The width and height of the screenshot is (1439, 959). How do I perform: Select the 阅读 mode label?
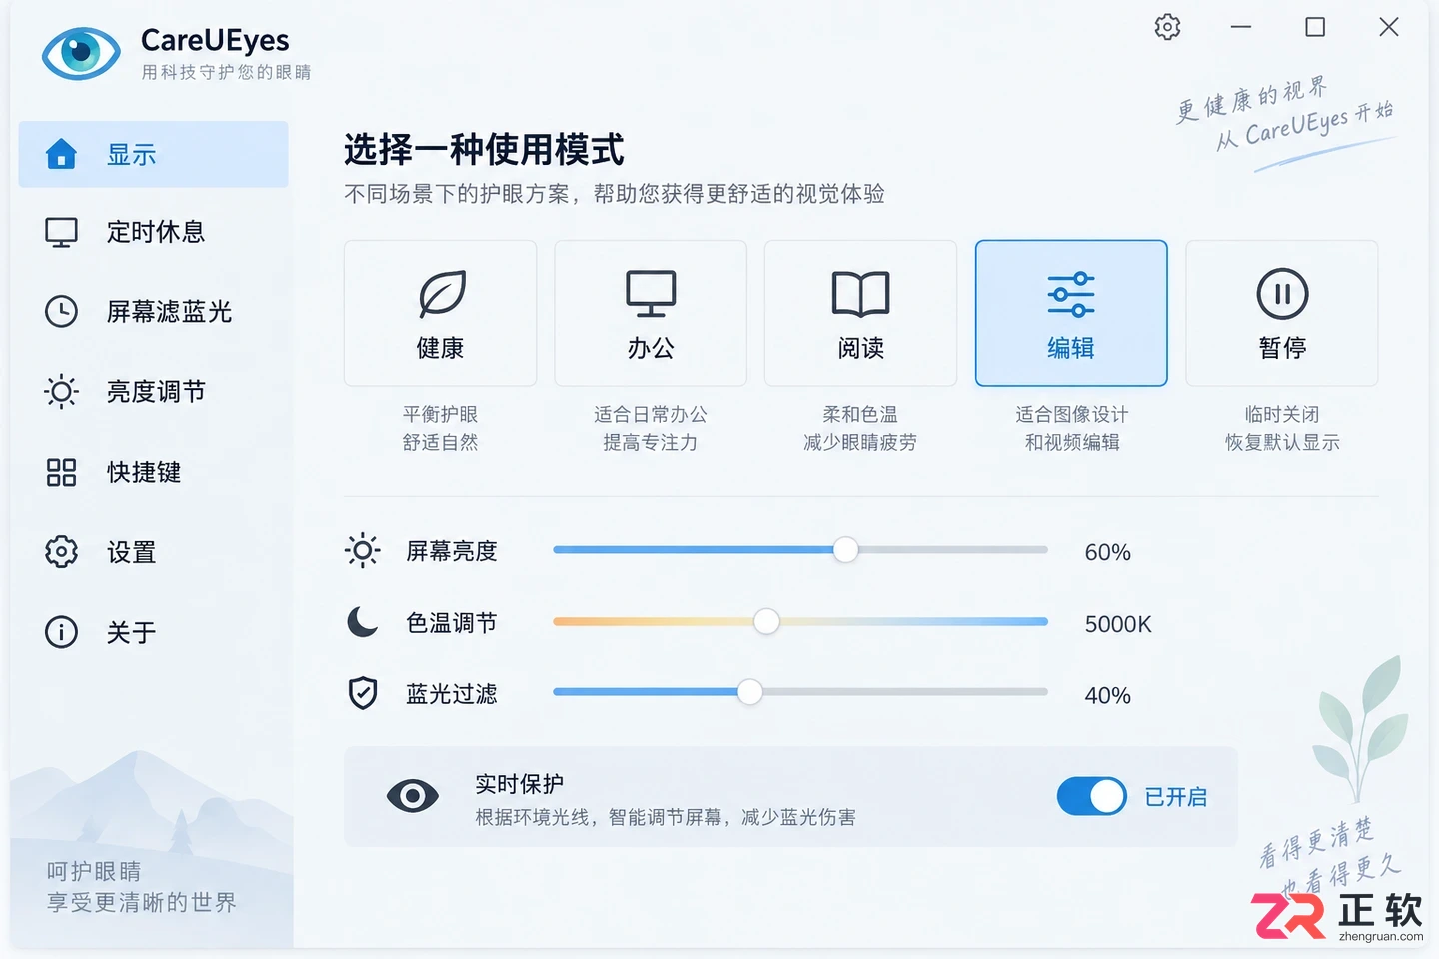[x=860, y=348]
